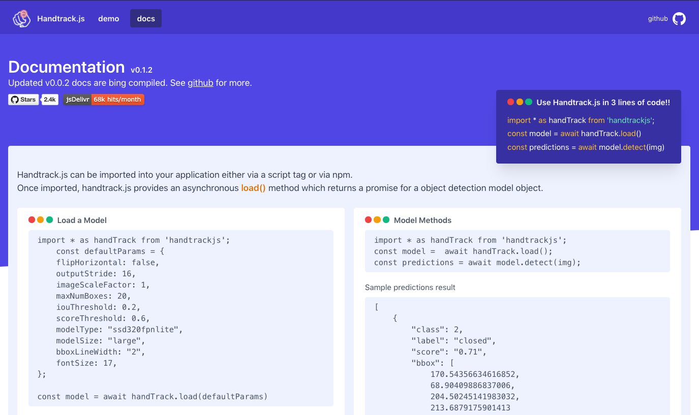Click 'handTrack.load(defaultParams)' code line
The height and width of the screenshot is (415, 699).
[x=153, y=397]
